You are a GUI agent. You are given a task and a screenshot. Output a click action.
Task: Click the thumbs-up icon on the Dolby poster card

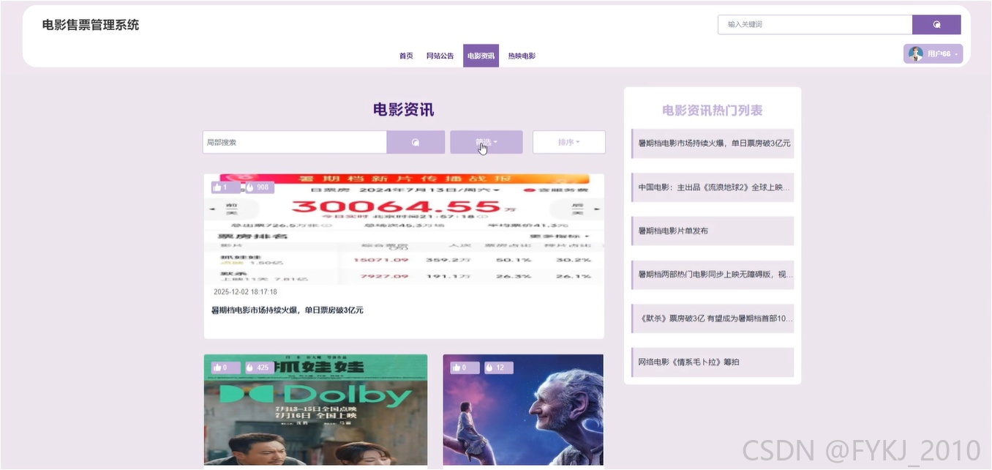coord(217,368)
